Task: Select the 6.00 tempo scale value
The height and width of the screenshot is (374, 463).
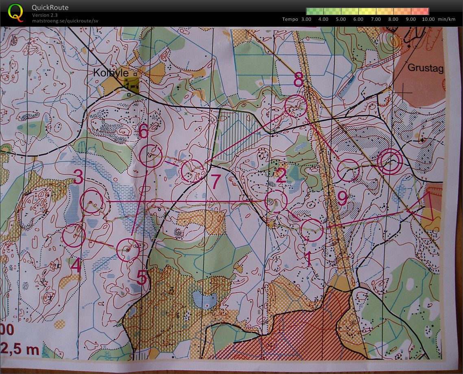Action: click(358, 19)
